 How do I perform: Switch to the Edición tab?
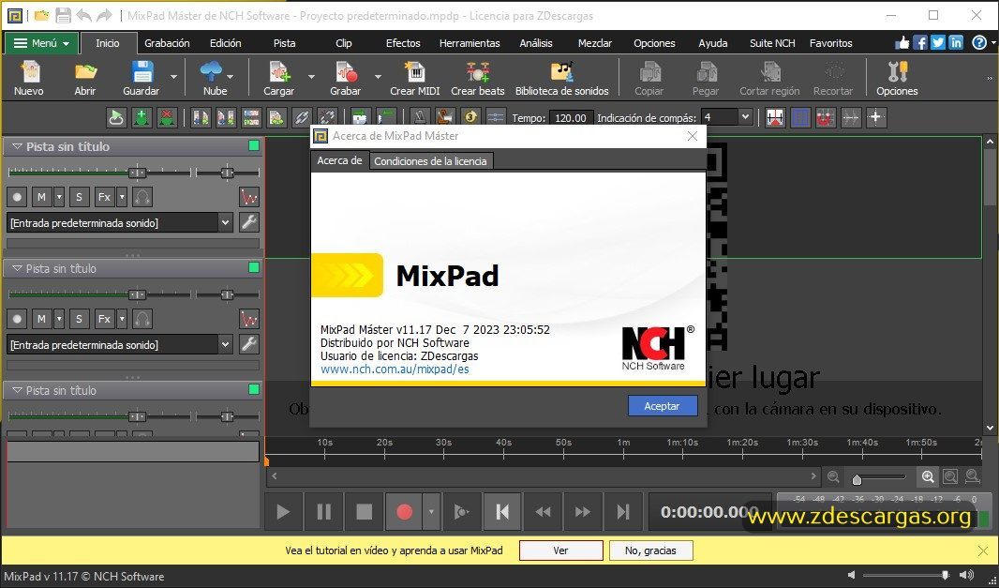[x=226, y=43]
